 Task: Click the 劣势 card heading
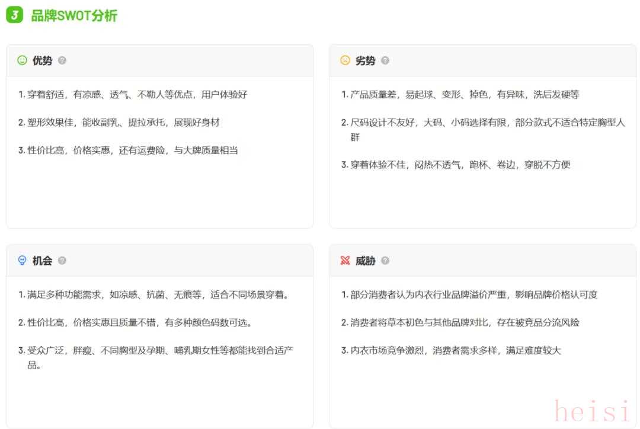(x=365, y=60)
